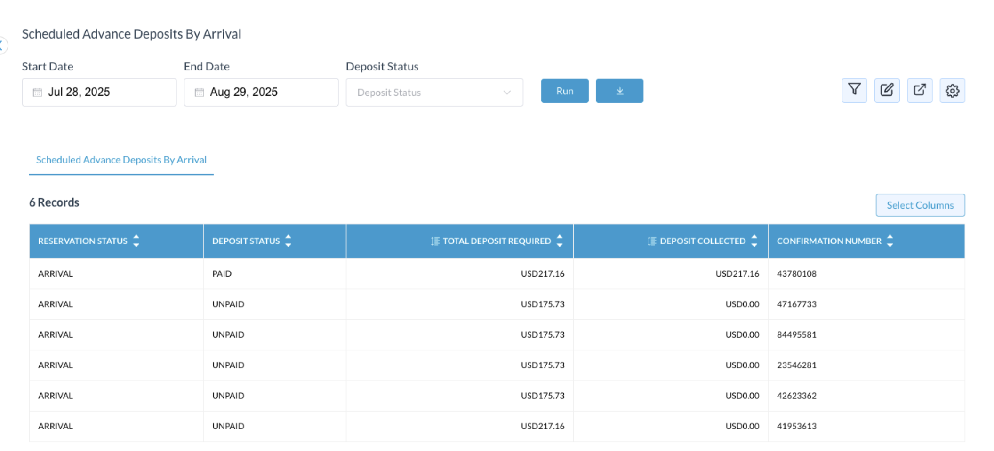Click the page title Scheduled Advance Deposits By Arrival
The height and width of the screenshot is (451, 994).
131,34
